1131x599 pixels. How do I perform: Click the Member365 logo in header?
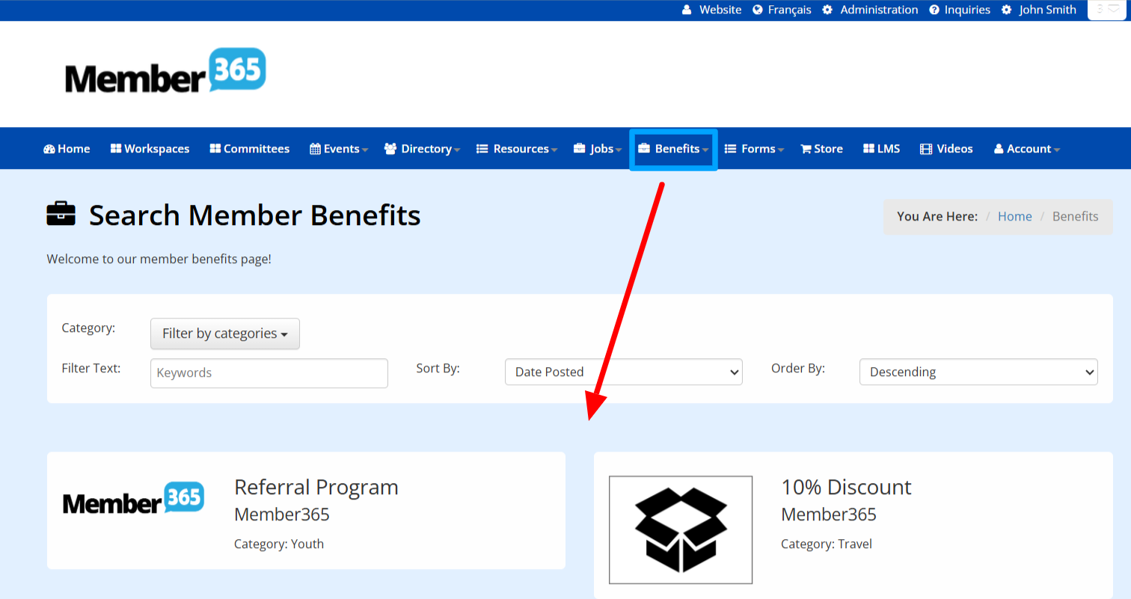coord(165,71)
